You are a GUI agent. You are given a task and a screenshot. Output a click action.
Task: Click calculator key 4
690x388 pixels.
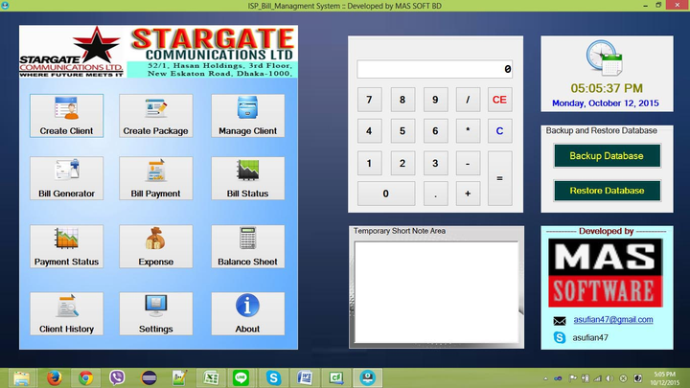[369, 130]
